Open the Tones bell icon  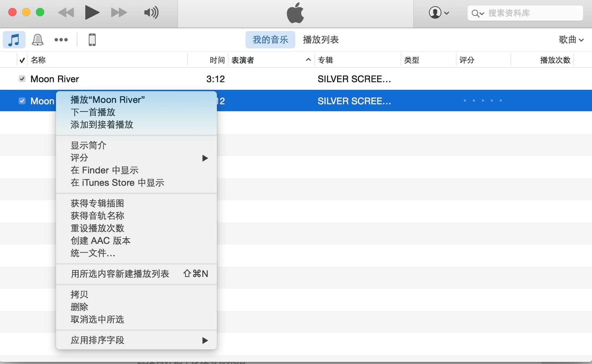coord(38,40)
